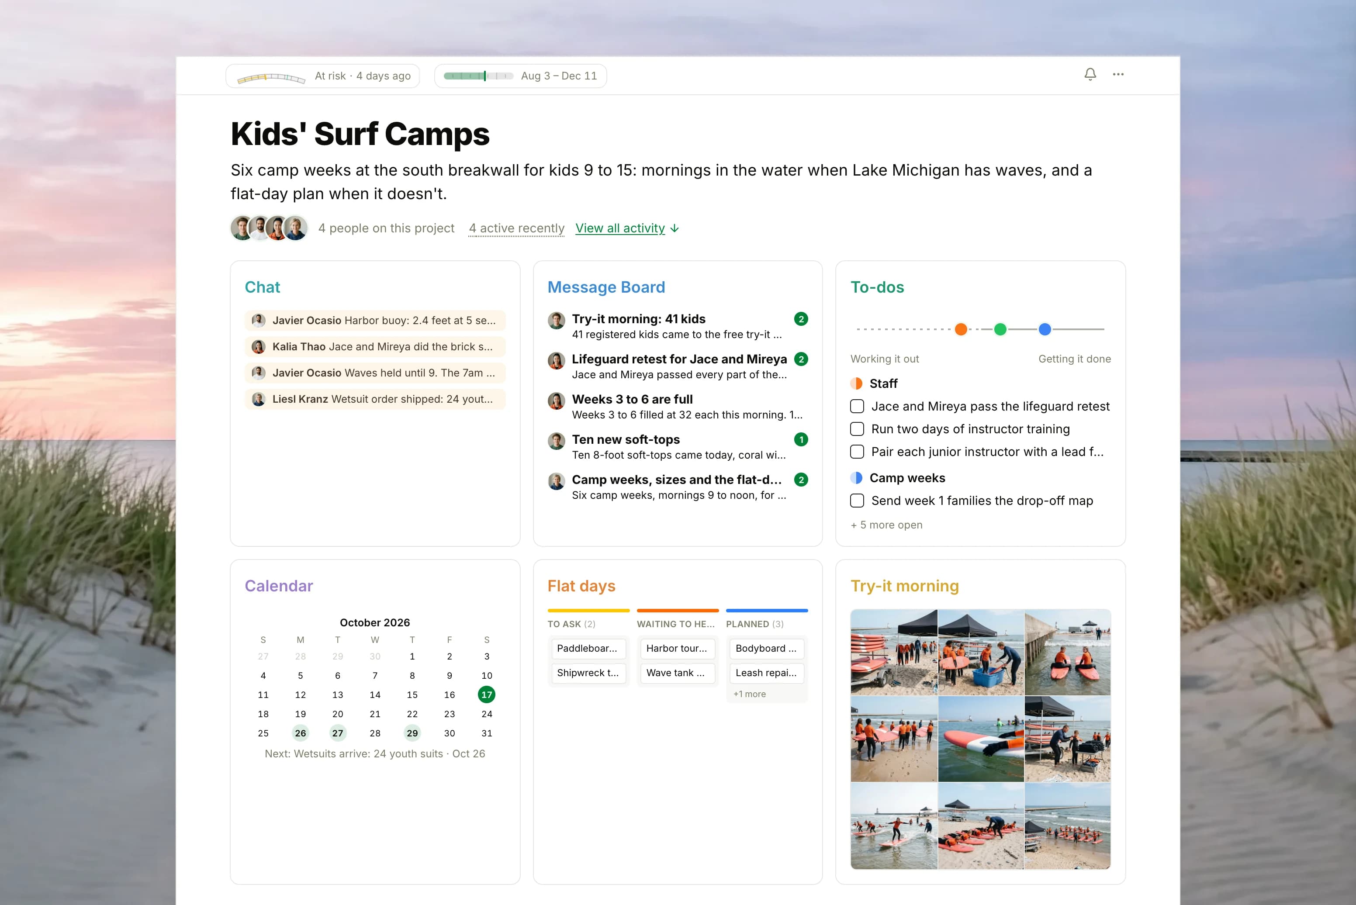Open the Calendar tool
Screen dimensions: 1356x905
(x=279, y=586)
